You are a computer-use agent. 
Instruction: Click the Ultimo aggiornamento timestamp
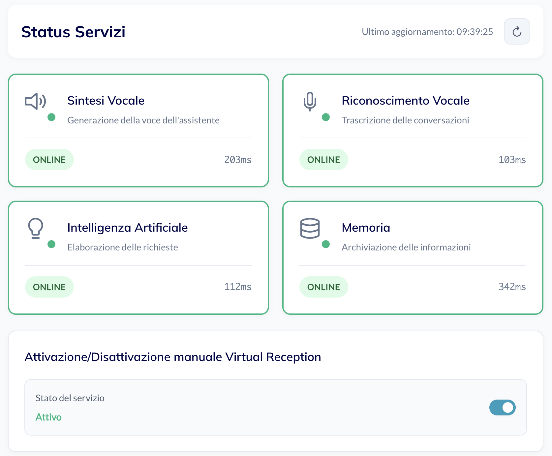pos(427,32)
